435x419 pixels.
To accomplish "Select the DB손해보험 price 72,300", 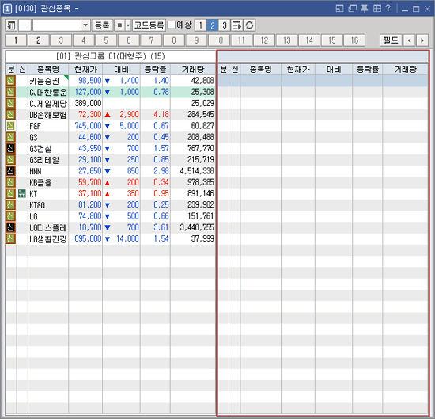I will coord(89,115).
